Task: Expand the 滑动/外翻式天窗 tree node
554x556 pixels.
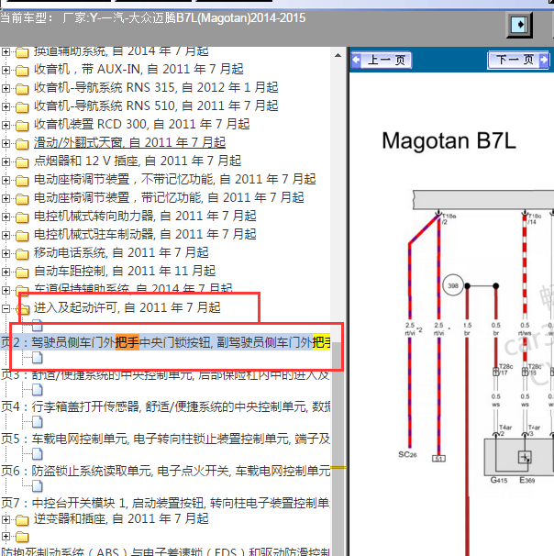Action: click(6, 144)
